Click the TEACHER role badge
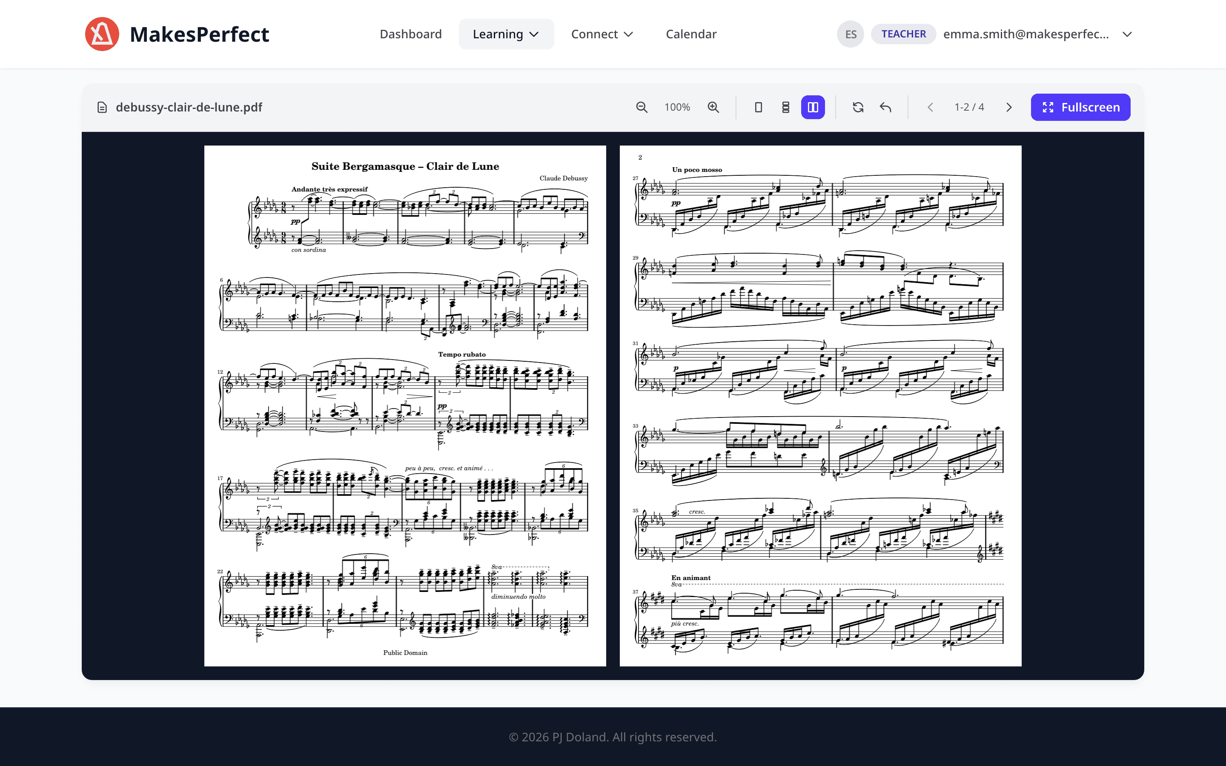 [x=903, y=34]
